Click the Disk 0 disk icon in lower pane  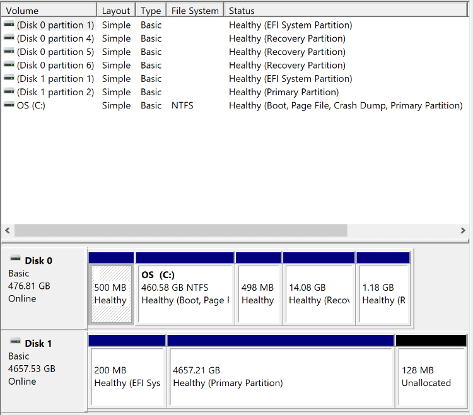click(15, 260)
